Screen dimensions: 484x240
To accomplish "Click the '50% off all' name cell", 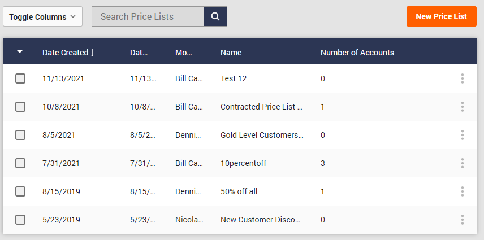I will (x=239, y=191).
